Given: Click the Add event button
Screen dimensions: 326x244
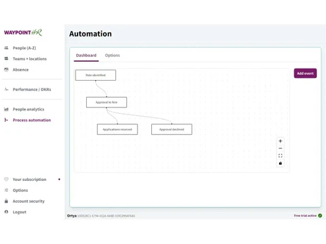Looking at the screenshot, I should [x=305, y=74].
